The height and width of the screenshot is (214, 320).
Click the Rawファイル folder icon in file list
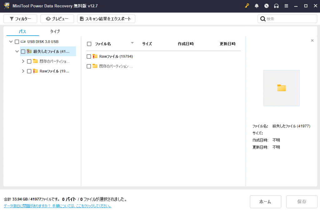click(x=95, y=56)
